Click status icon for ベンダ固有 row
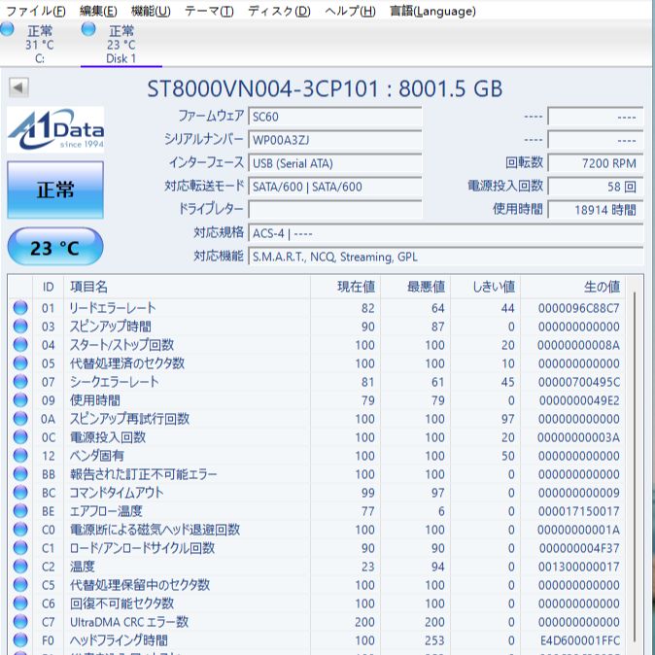 tap(20, 456)
